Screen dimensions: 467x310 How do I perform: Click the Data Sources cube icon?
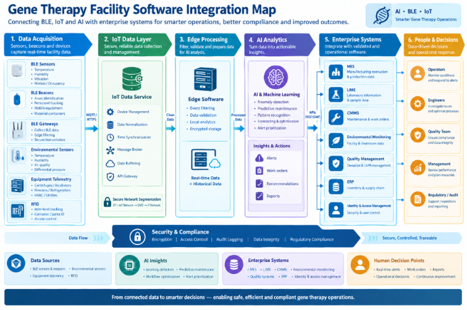pyautogui.click(x=16, y=264)
